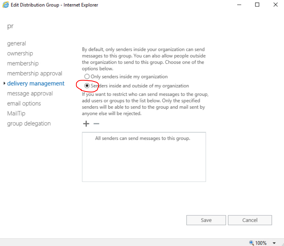Go to the ownership section
This screenshot has width=284, height=246.
pyautogui.click(x=20, y=53)
